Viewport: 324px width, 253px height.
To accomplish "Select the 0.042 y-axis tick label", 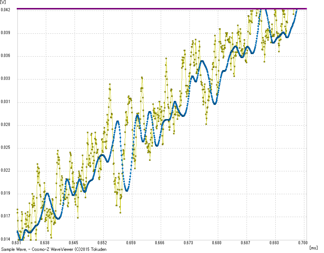I will [x=5, y=10].
